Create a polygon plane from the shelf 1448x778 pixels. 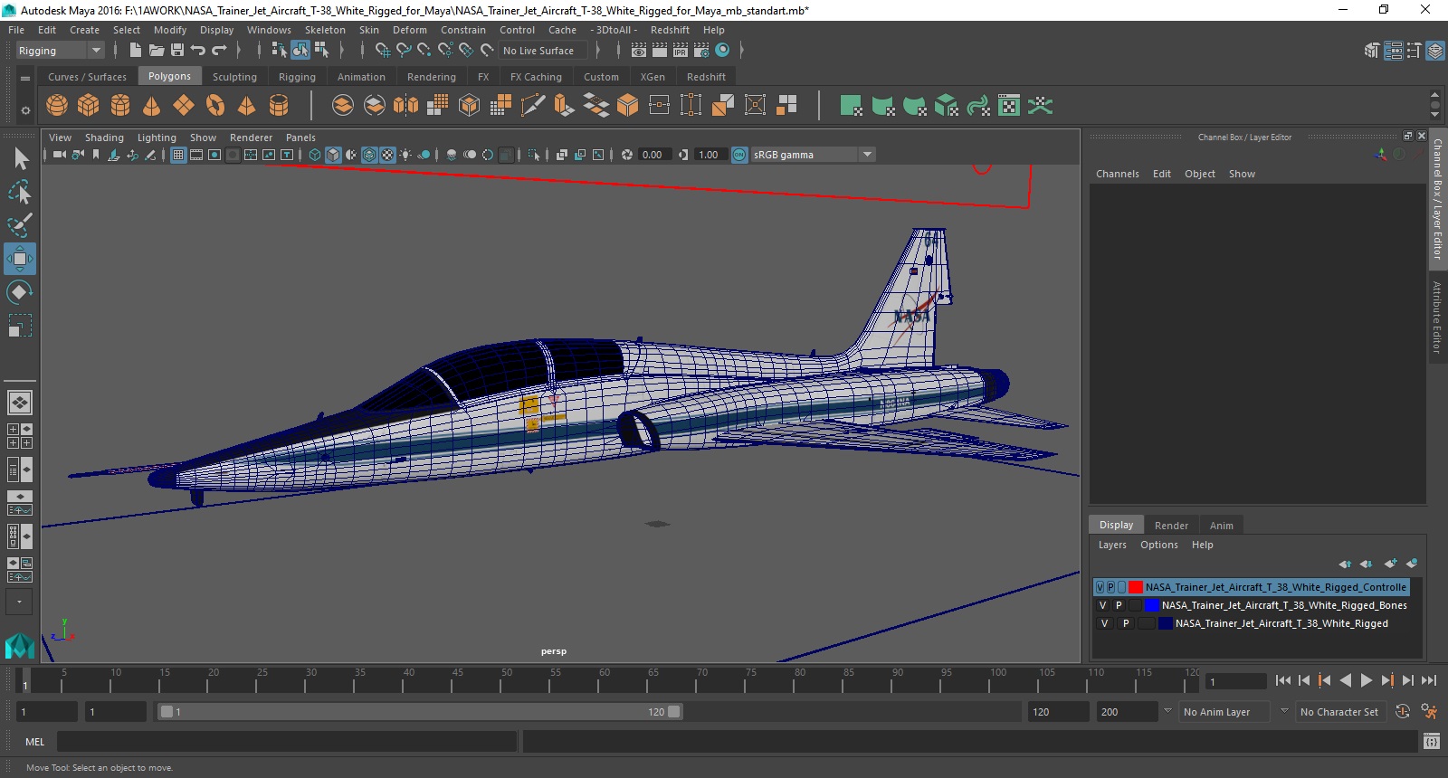tap(184, 106)
